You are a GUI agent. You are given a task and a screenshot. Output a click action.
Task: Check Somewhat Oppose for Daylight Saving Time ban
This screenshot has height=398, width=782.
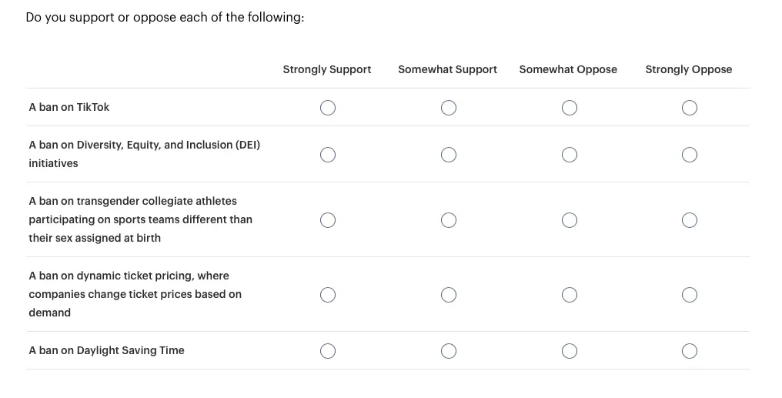[569, 351]
